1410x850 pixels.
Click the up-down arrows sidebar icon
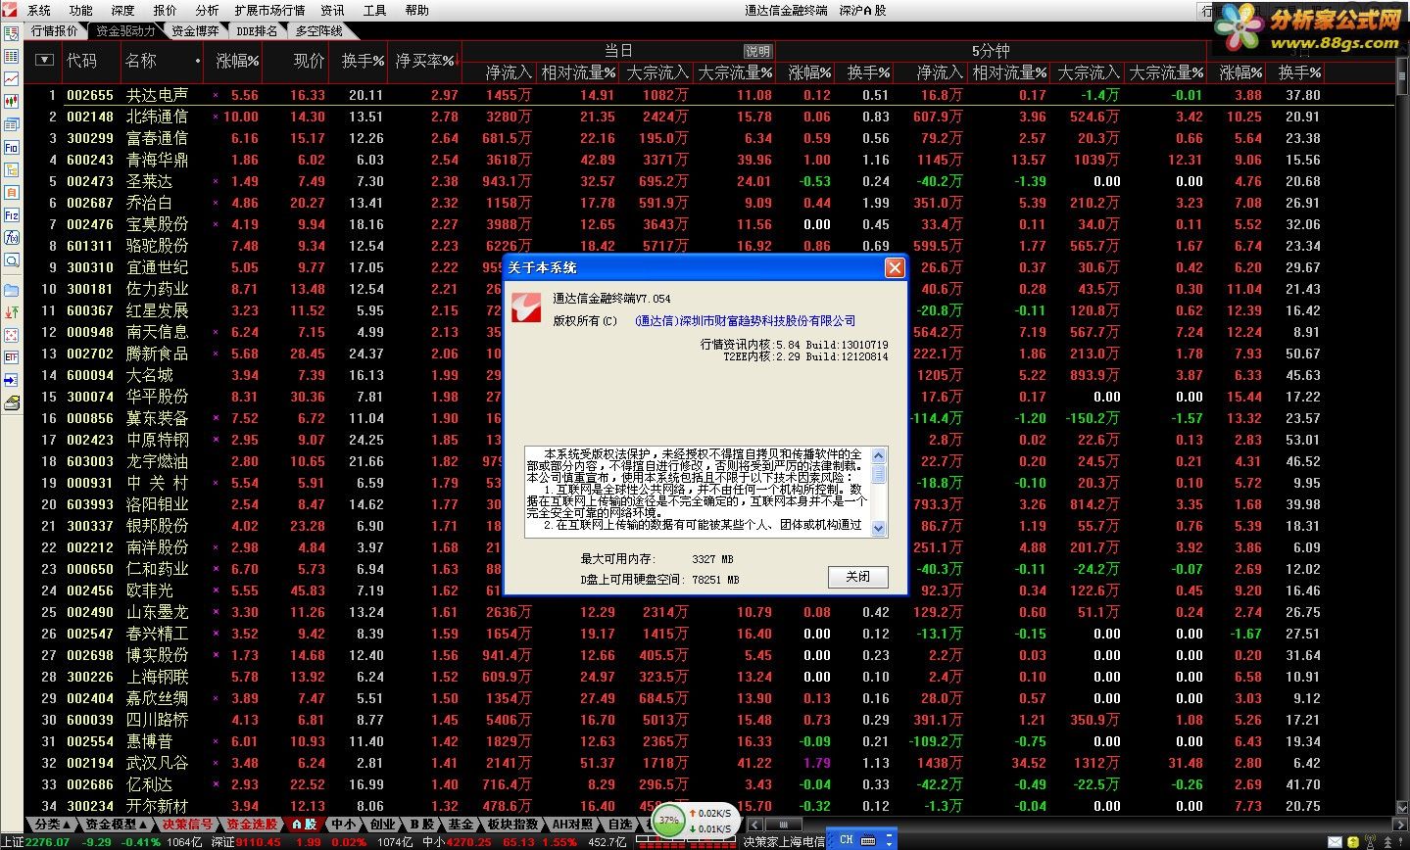12,312
